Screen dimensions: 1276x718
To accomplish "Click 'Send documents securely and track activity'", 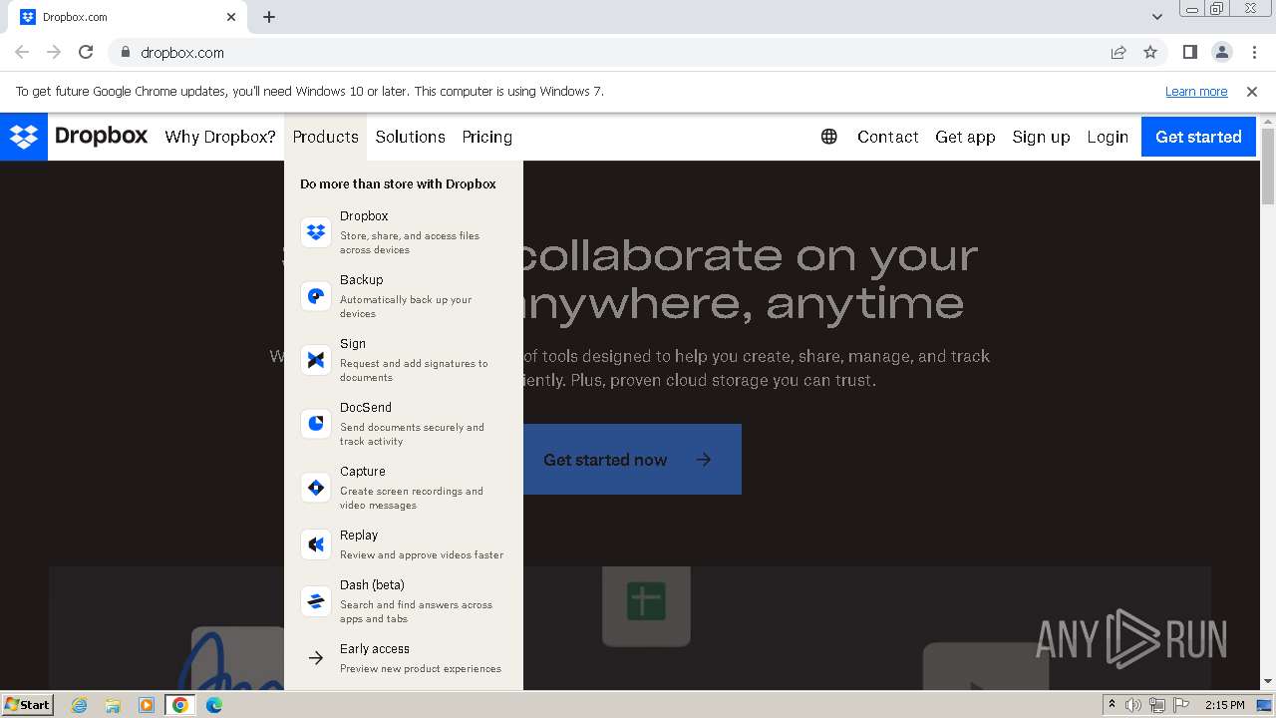I will tap(412, 434).
